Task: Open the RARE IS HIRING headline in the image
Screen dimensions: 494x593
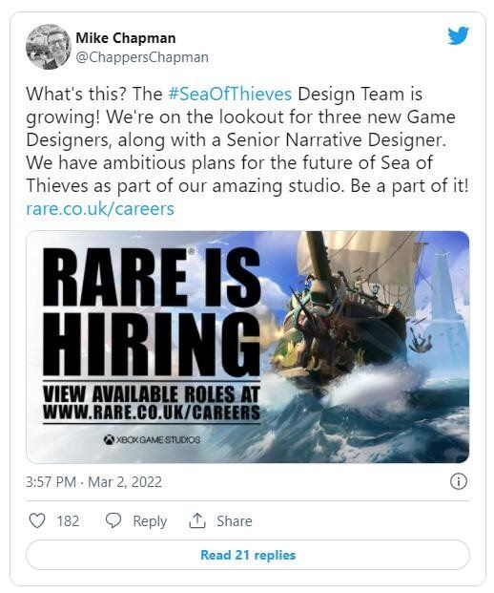Action: coord(152,311)
